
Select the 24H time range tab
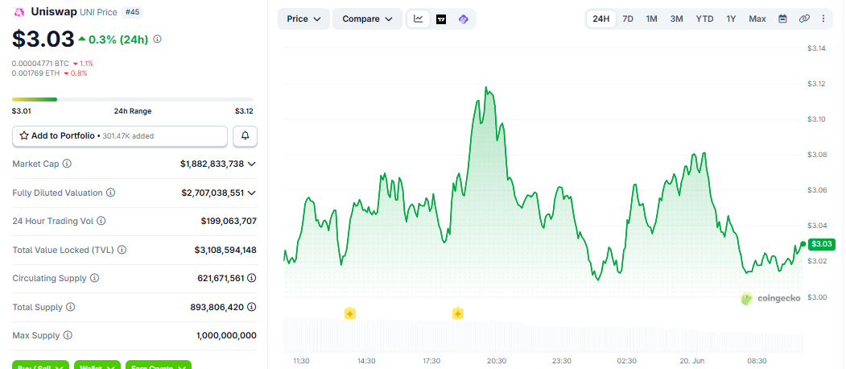(601, 19)
